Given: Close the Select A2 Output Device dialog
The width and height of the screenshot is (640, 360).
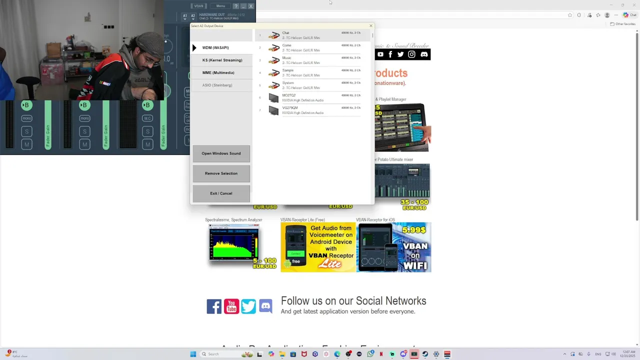Looking at the screenshot, I should point(370,25).
